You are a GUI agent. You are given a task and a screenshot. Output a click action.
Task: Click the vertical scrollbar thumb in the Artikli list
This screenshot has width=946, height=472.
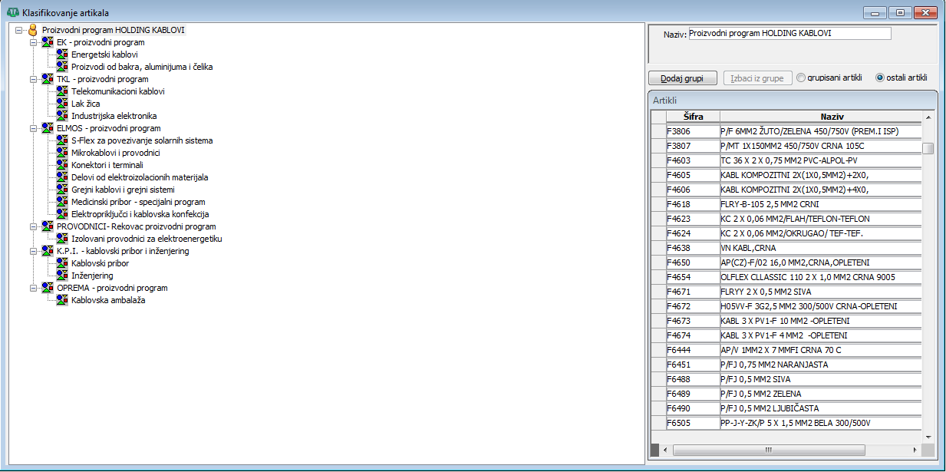[928, 149]
